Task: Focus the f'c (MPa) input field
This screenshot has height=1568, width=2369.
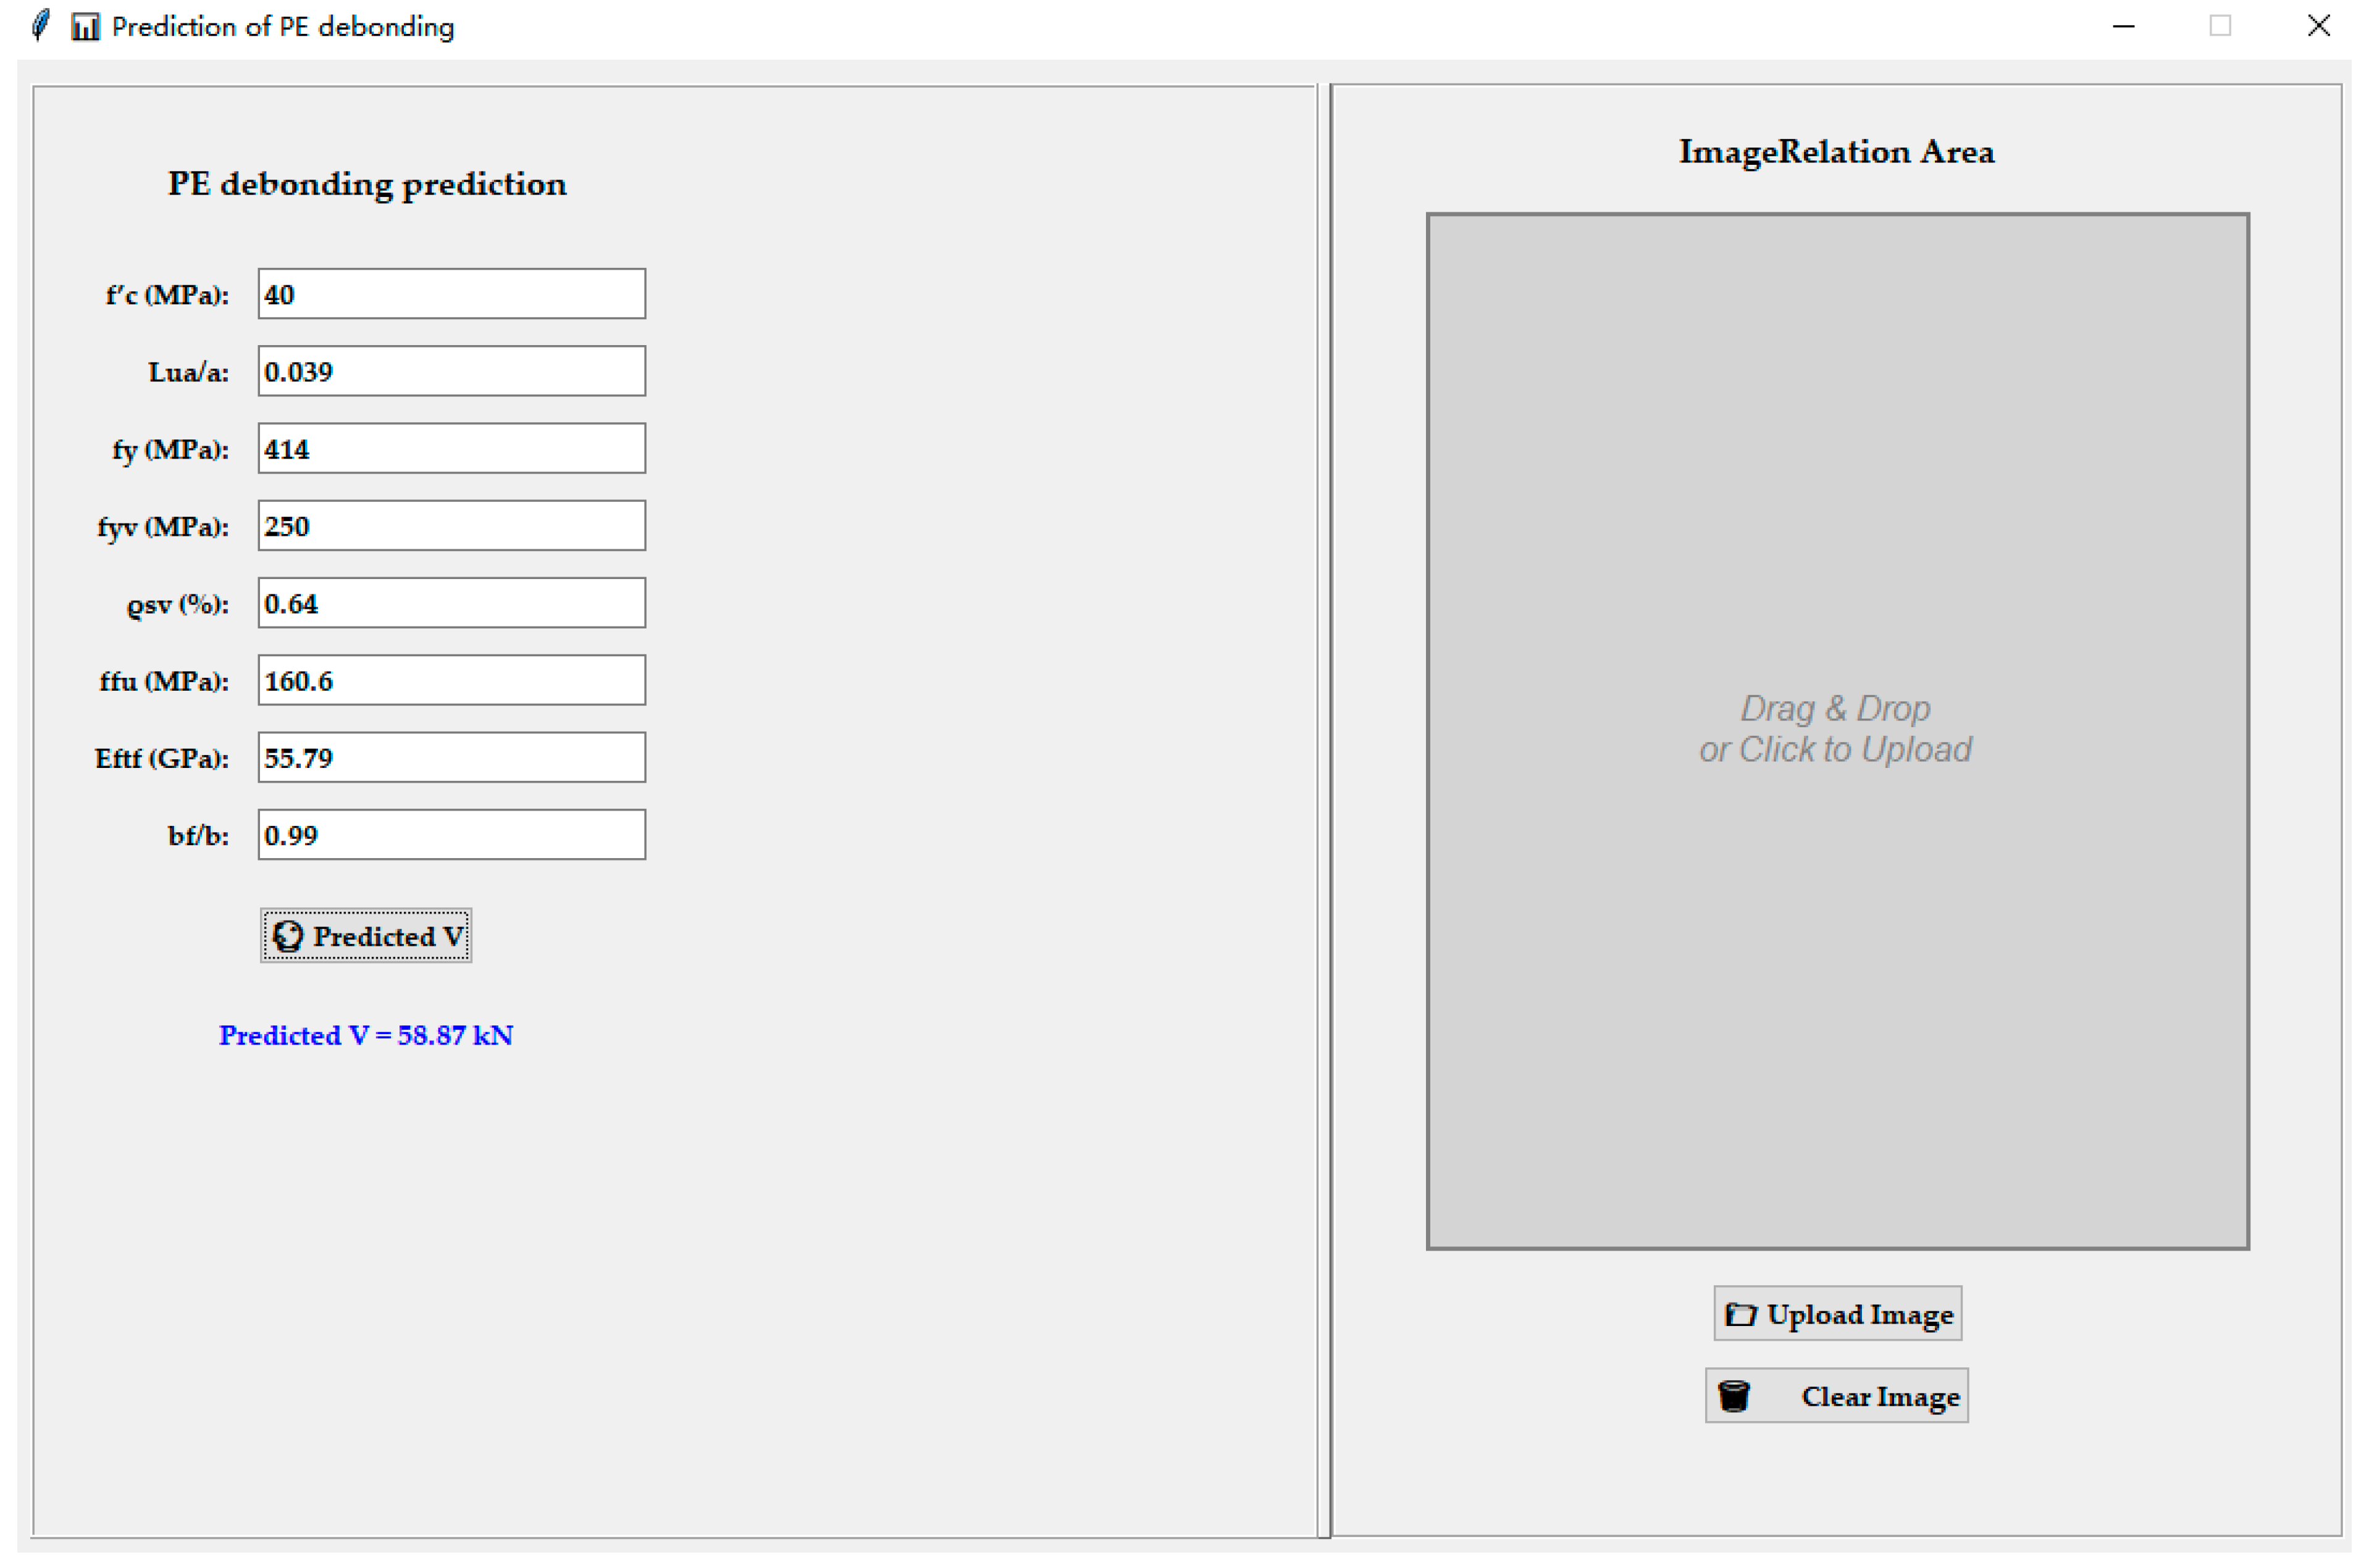Action: [451, 294]
